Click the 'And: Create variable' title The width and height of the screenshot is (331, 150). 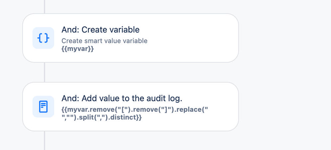click(100, 30)
